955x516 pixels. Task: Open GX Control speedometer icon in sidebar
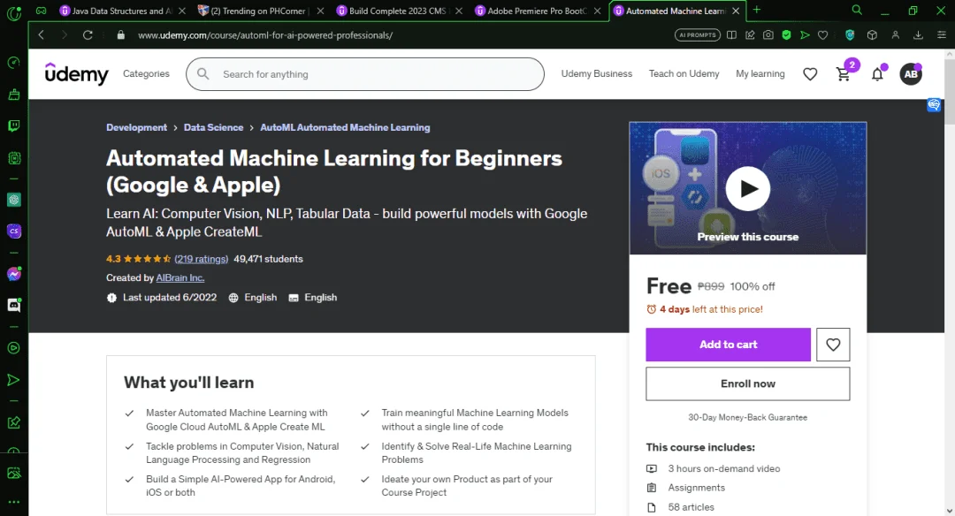pyautogui.click(x=13, y=63)
